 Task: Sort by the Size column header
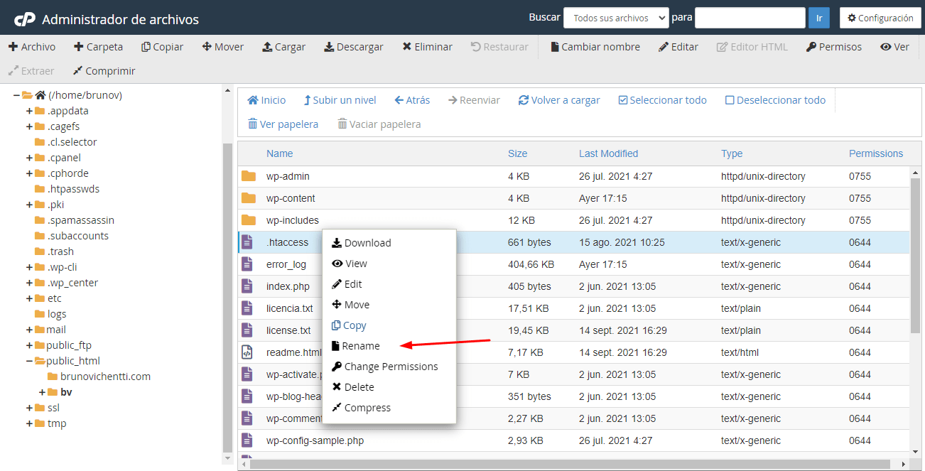(x=518, y=153)
